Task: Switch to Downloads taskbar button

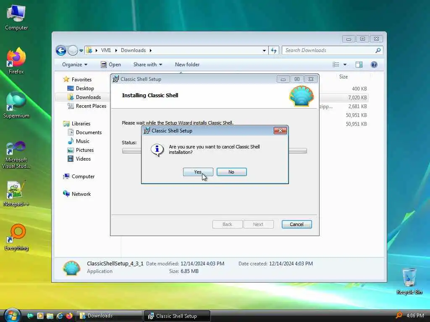Action: click(109, 316)
